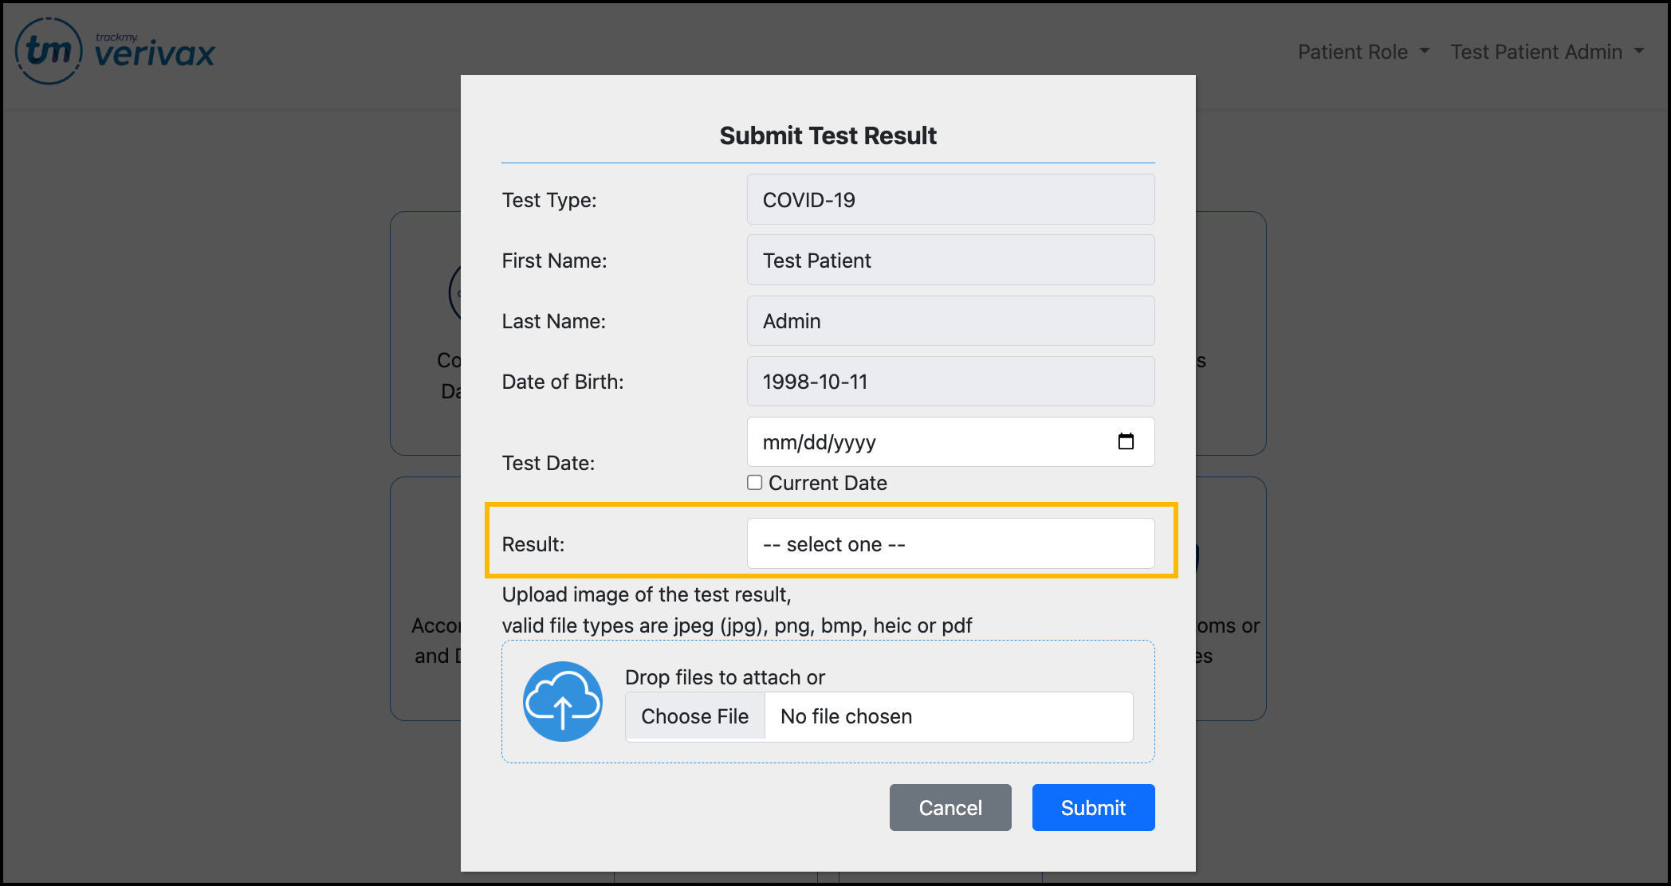Image resolution: width=1671 pixels, height=886 pixels.
Task: Click the Patient Role dropdown caret
Action: [x=1425, y=51]
